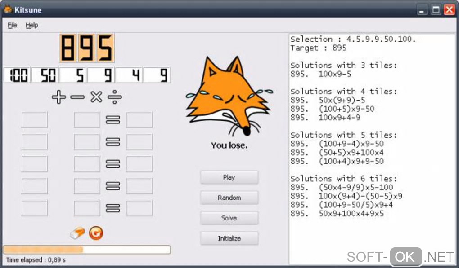Close the Kitsune window

point(450,10)
